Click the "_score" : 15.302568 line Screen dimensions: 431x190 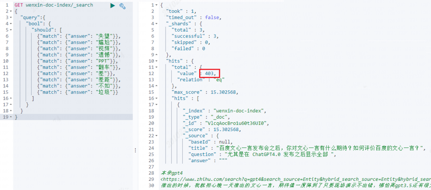[212, 130]
